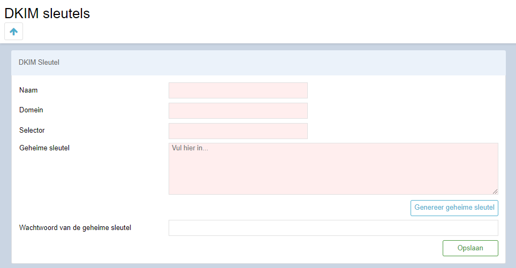Click the Naam label
This screenshot has height=268, width=516.
coord(28,90)
